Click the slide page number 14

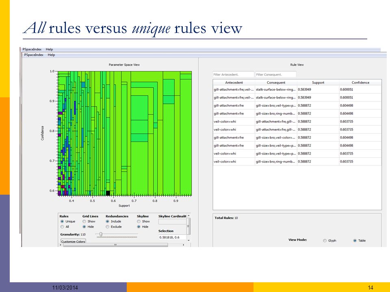click(370, 288)
